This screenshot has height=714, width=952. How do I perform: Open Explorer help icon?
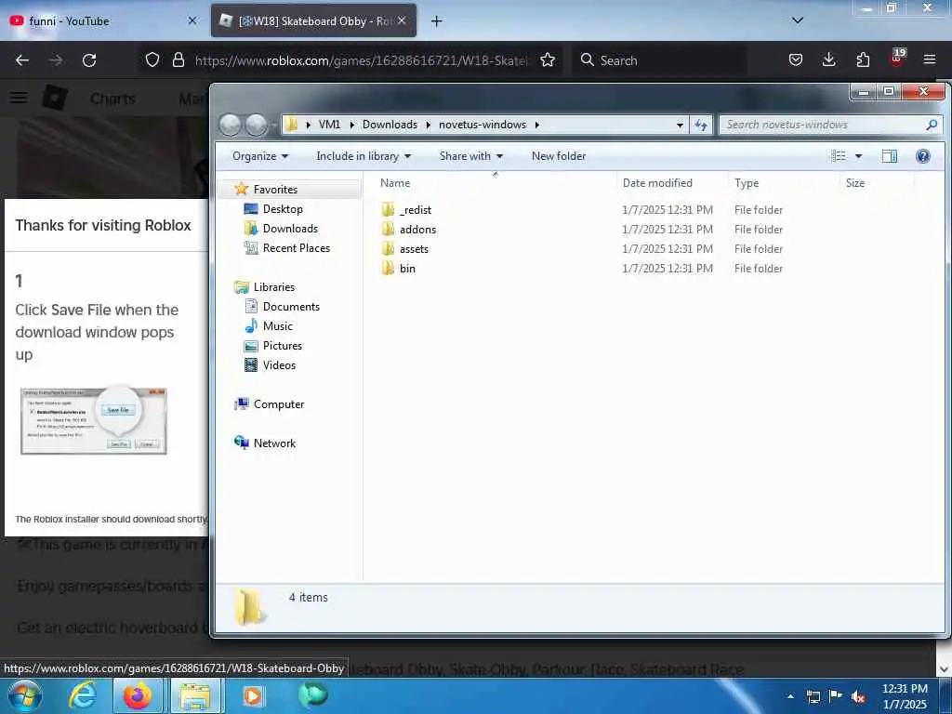pyautogui.click(x=923, y=156)
